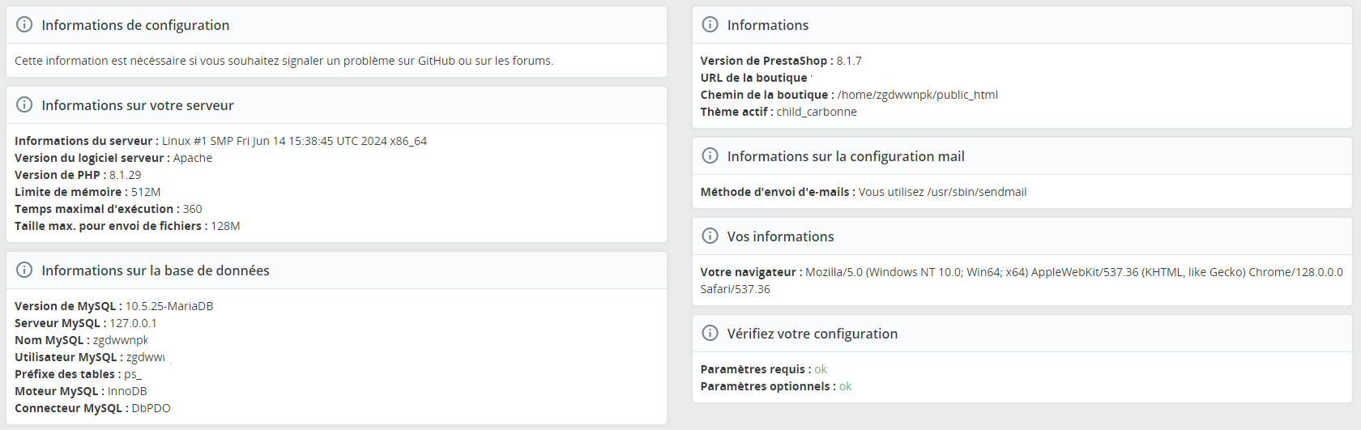Click info icon beside Vérifiez votre configuration

click(710, 334)
